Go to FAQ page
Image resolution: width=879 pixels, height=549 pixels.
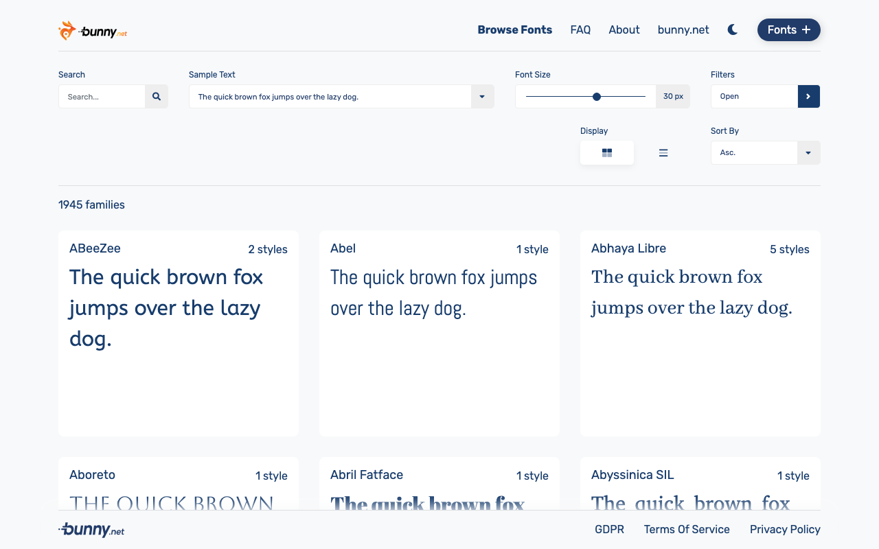point(580,30)
